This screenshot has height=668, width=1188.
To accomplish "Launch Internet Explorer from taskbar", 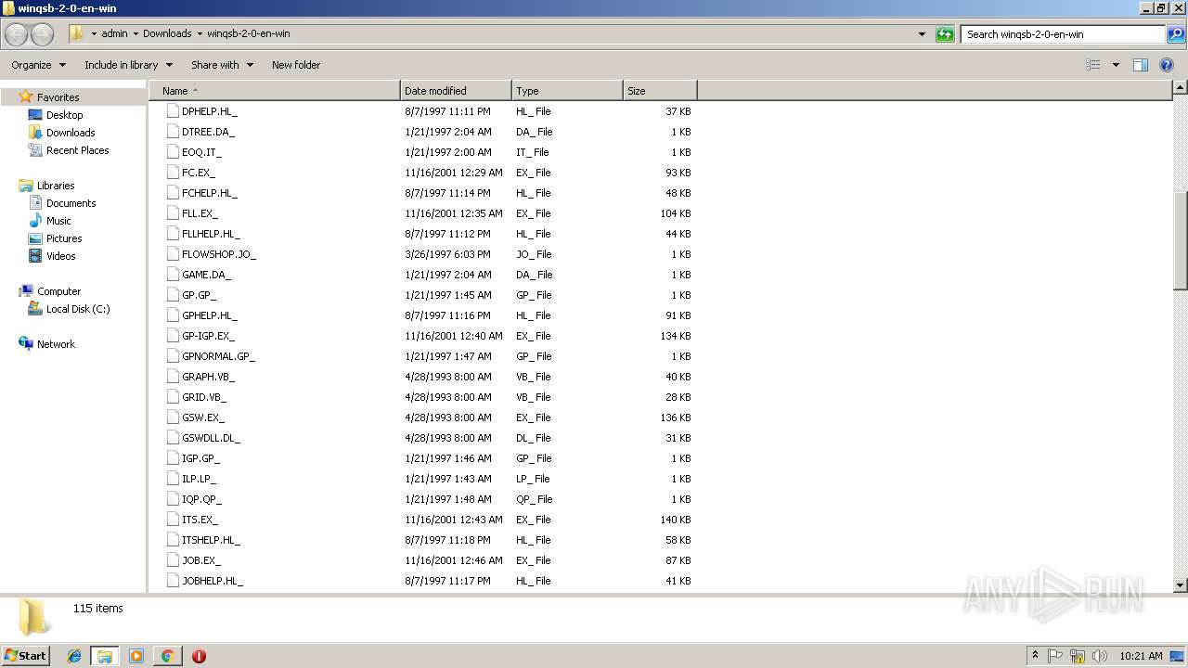I will pos(74,656).
